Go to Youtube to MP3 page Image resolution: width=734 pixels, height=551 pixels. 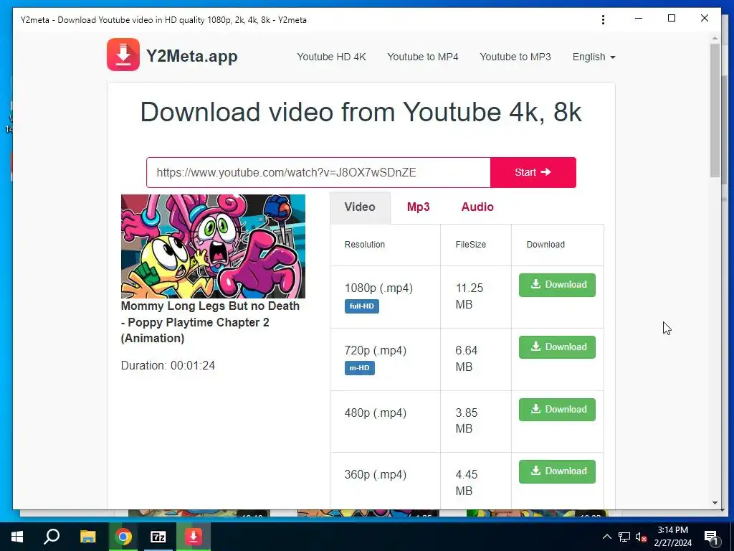click(x=515, y=57)
